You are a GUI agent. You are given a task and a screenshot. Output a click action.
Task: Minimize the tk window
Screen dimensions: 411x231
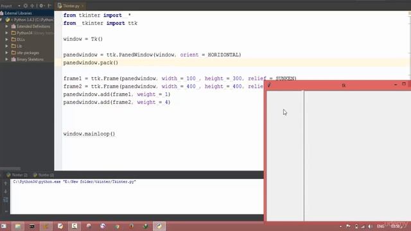(x=396, y=85)
